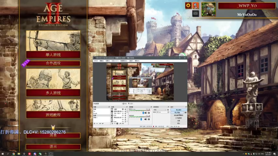
Task: Pause recording with pause icon
Action: [186, 112]
